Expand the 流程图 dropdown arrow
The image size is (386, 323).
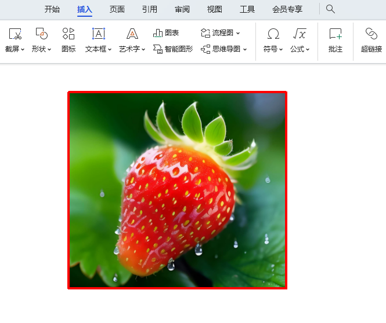pyautogui.click(x=238, y=33)
